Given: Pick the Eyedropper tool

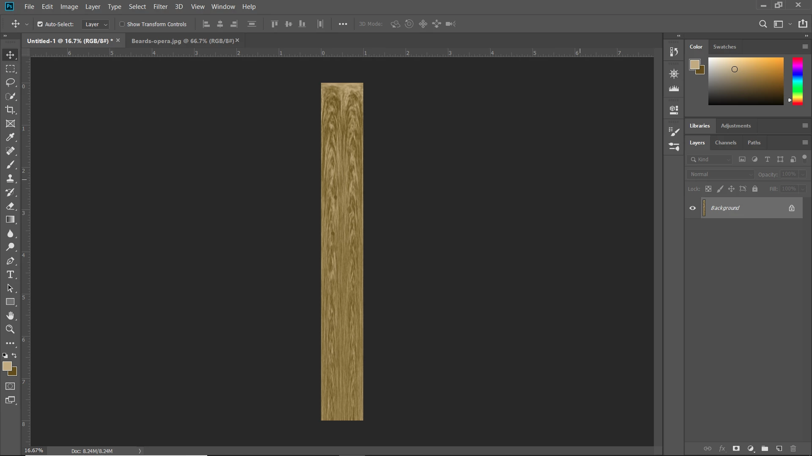Looking at the screenshot, I should (10, 137).
